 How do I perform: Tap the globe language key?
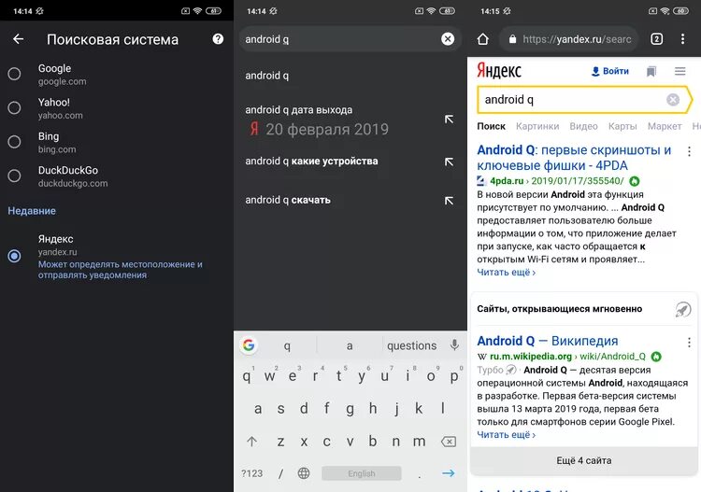304,473
